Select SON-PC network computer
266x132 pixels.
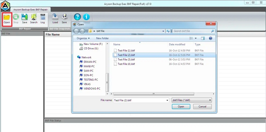86,75
